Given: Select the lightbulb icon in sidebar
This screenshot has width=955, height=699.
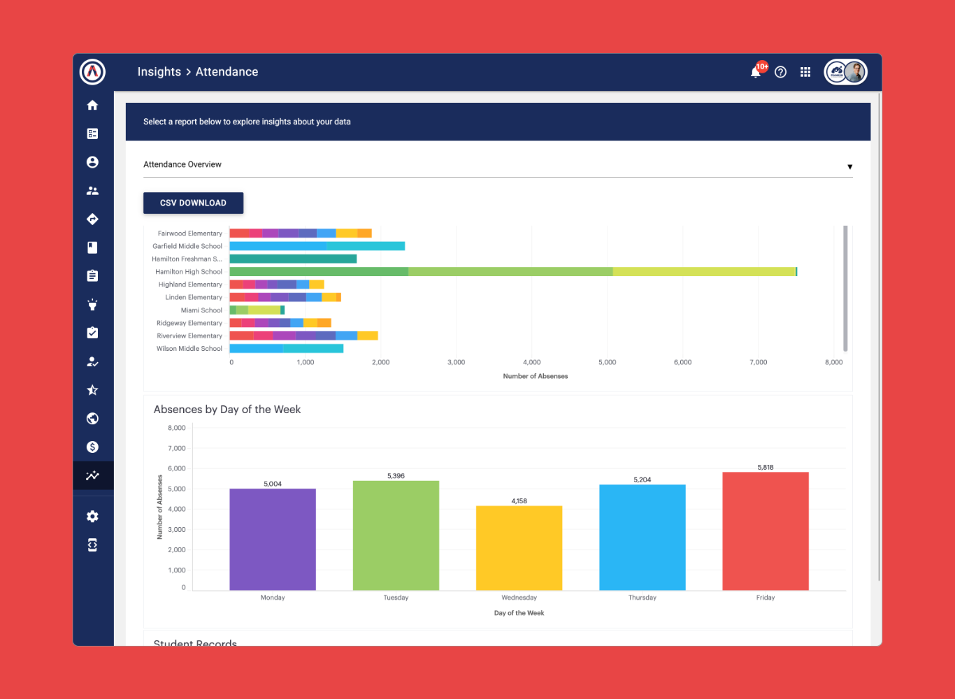Looking at the screenshot, I should [x=92, y=305].
